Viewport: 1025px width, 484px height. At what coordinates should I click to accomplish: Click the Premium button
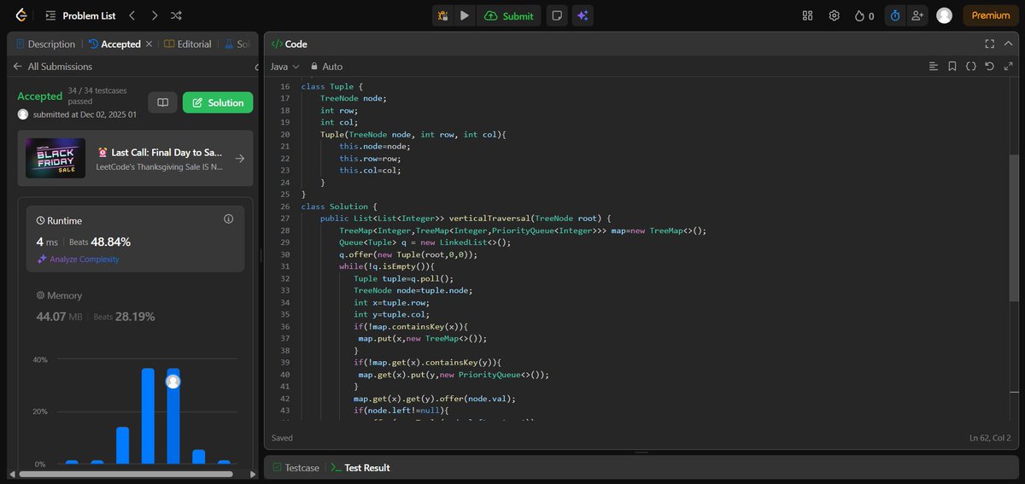[991, 15]
